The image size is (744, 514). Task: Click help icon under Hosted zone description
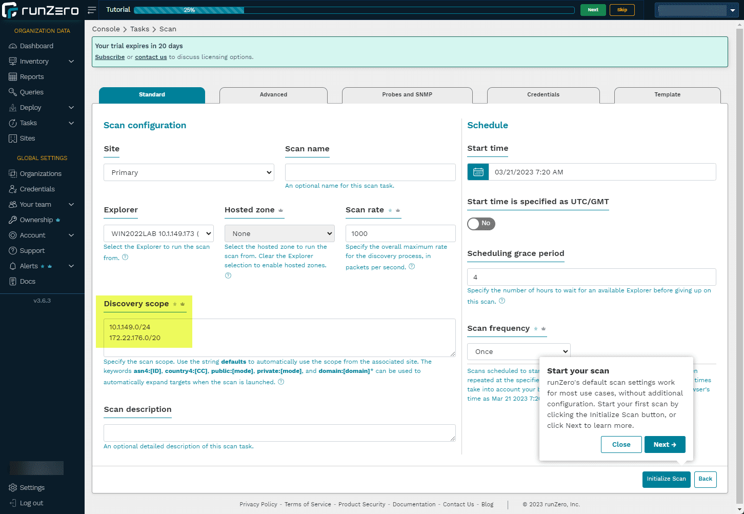coord(228,275)
